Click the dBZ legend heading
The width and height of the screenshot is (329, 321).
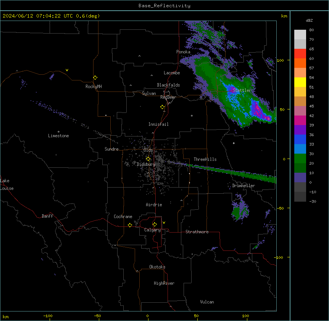pos(309,20)
